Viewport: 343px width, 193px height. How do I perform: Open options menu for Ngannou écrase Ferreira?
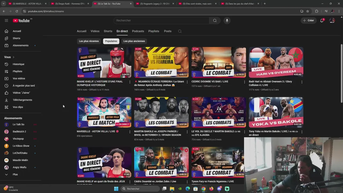click(x=187, y=82)
